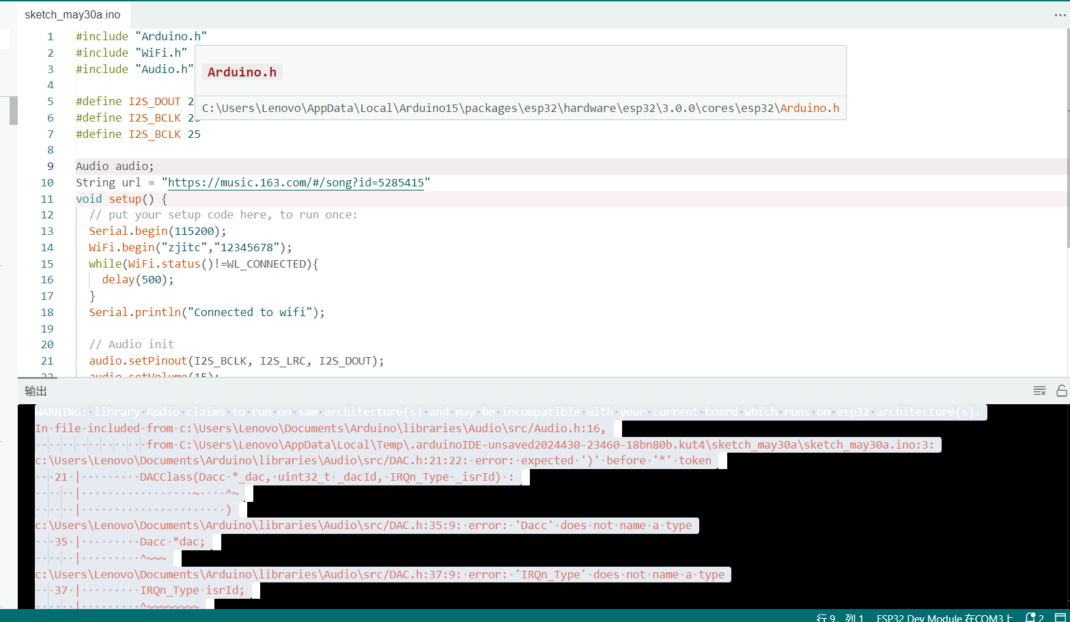Open the music.163.com song URL link
1070x622 pixels.
pyautogui.click(x=296, y=182)
